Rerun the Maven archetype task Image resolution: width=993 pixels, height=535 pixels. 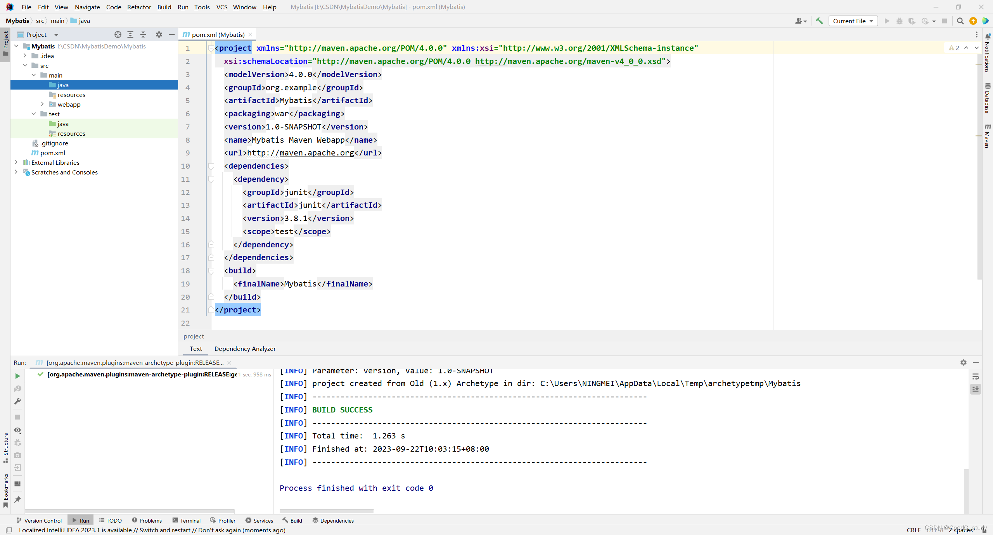[x=17, y=376]
